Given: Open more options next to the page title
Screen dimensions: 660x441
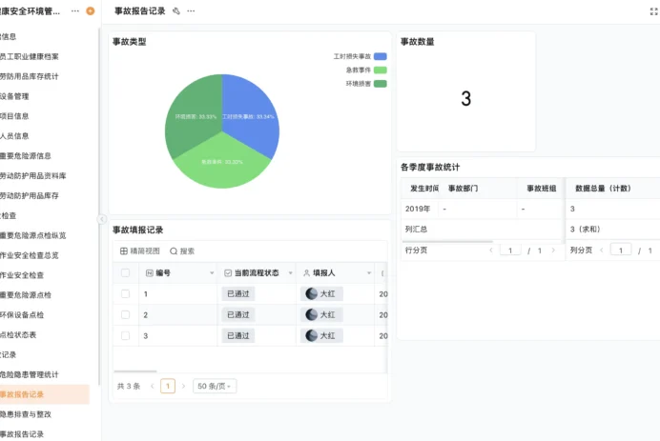Looking at the screenshot, I should (x=191, y=11).
